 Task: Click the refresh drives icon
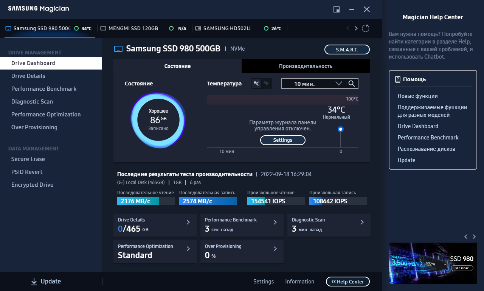365,28
